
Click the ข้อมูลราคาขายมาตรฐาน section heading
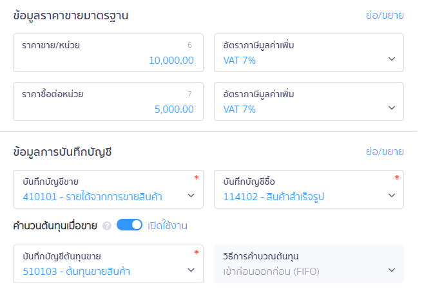(71, 16)
